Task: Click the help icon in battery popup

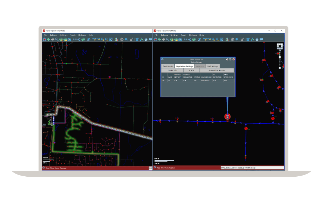Action: pyautogui.click(x=230, y=59)
